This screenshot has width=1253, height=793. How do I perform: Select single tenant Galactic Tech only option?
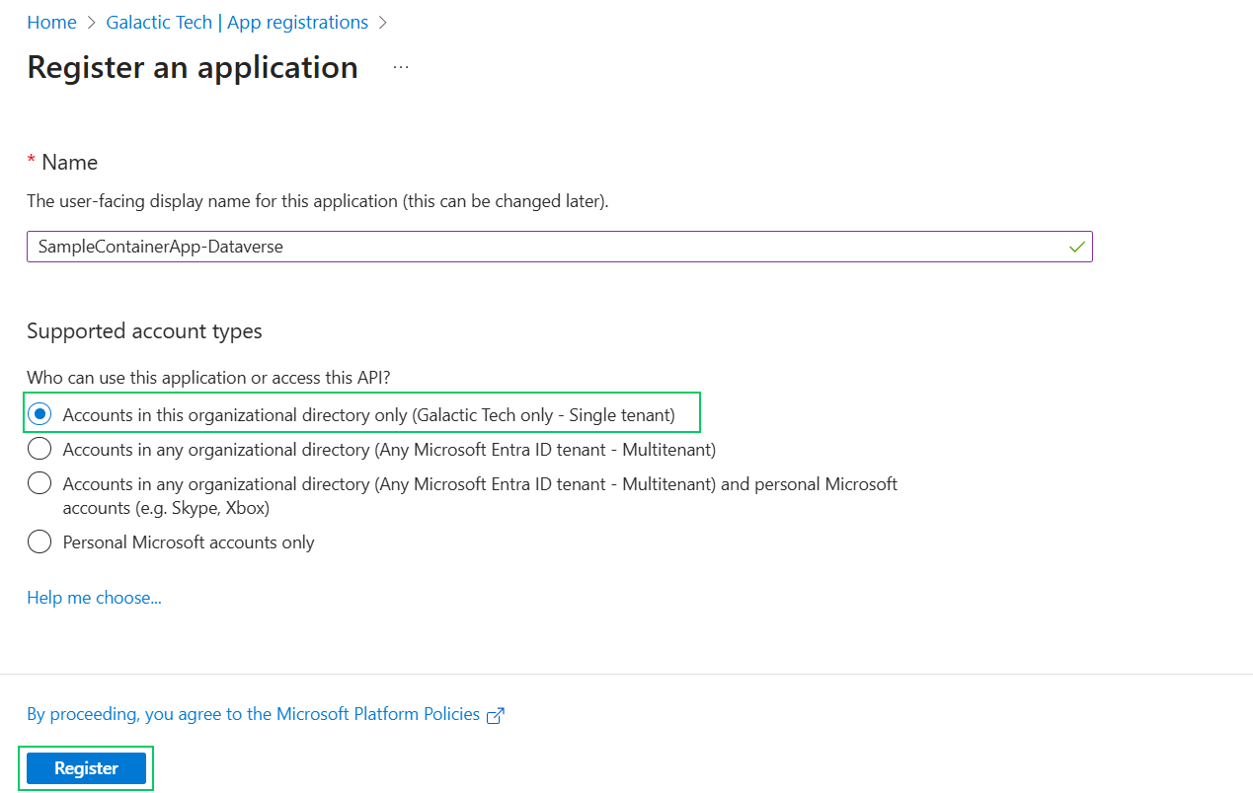(x=39, y=415)
